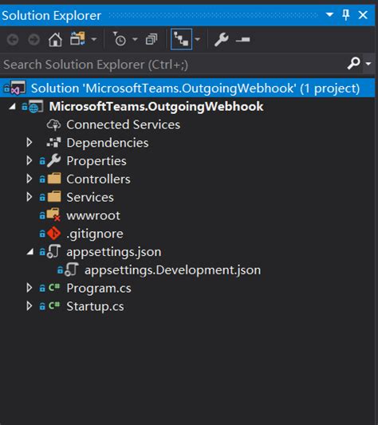
Task: Select the MicrosoftTeams.OutgoingWebhook project
Action: pyautogui.click(x=156, y=107)
